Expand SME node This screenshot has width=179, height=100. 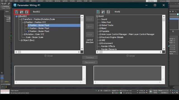(100, 40)
